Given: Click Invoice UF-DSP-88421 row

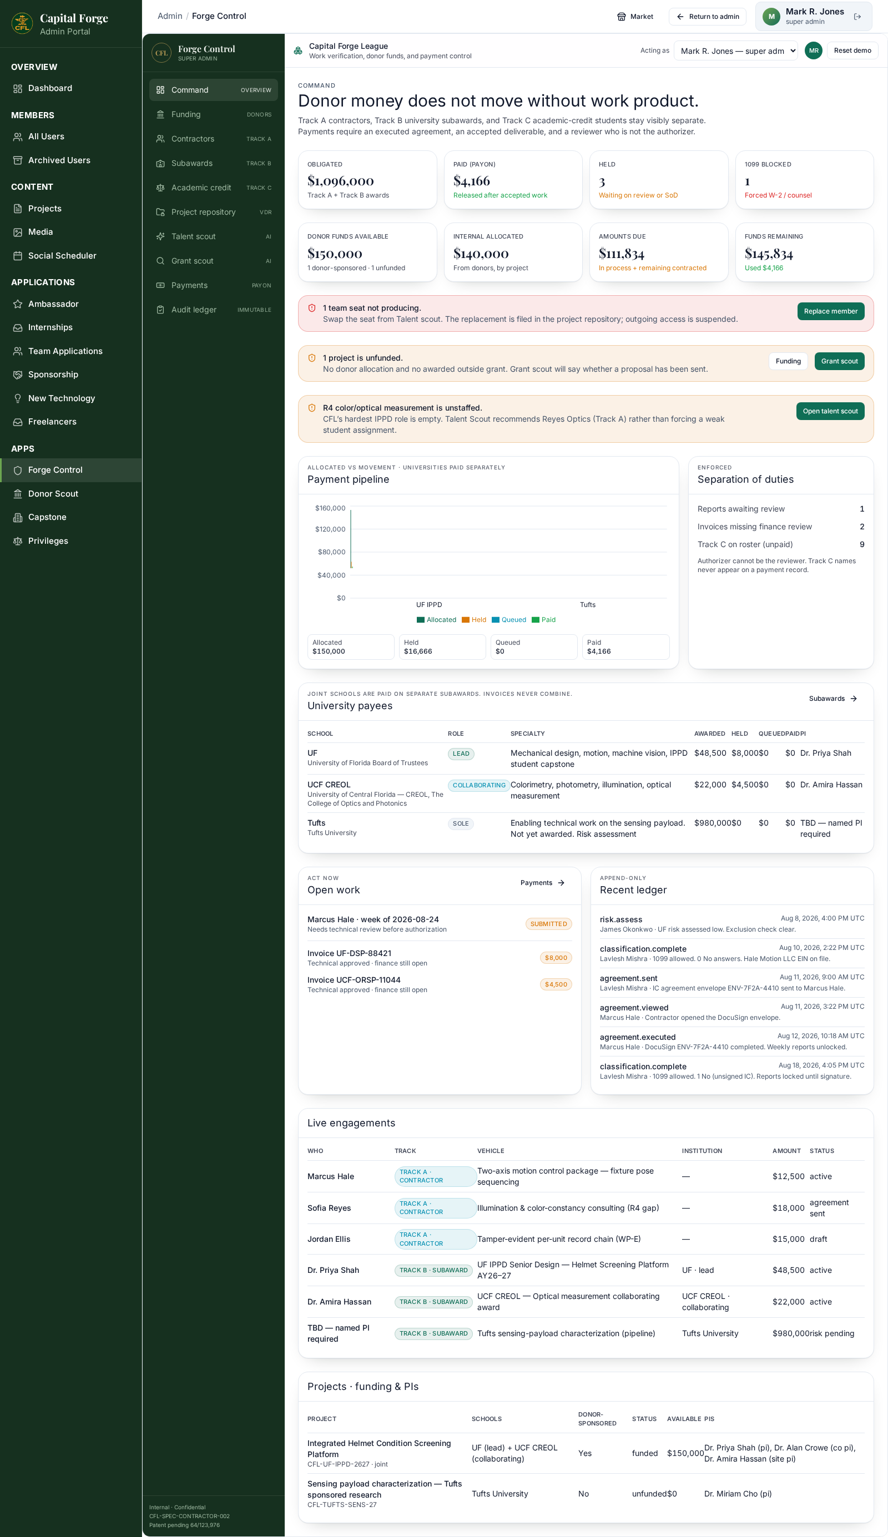Looking at the screenshot, I should pyautogui.click(x=439, y=958).
